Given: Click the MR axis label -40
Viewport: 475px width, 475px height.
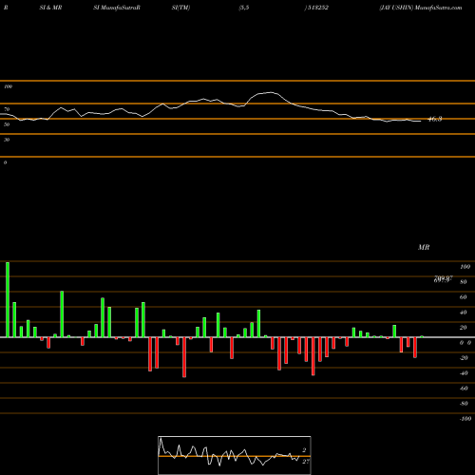Looking at the screenshot, I should (464, 373).
